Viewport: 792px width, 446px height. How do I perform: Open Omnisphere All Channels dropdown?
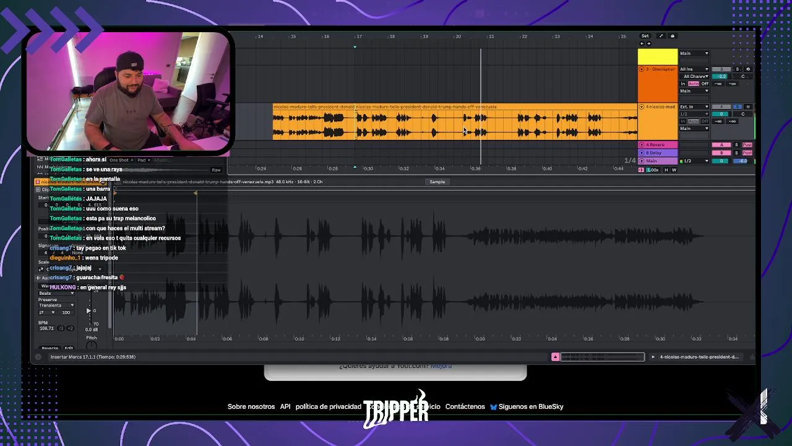click(694, 76)
